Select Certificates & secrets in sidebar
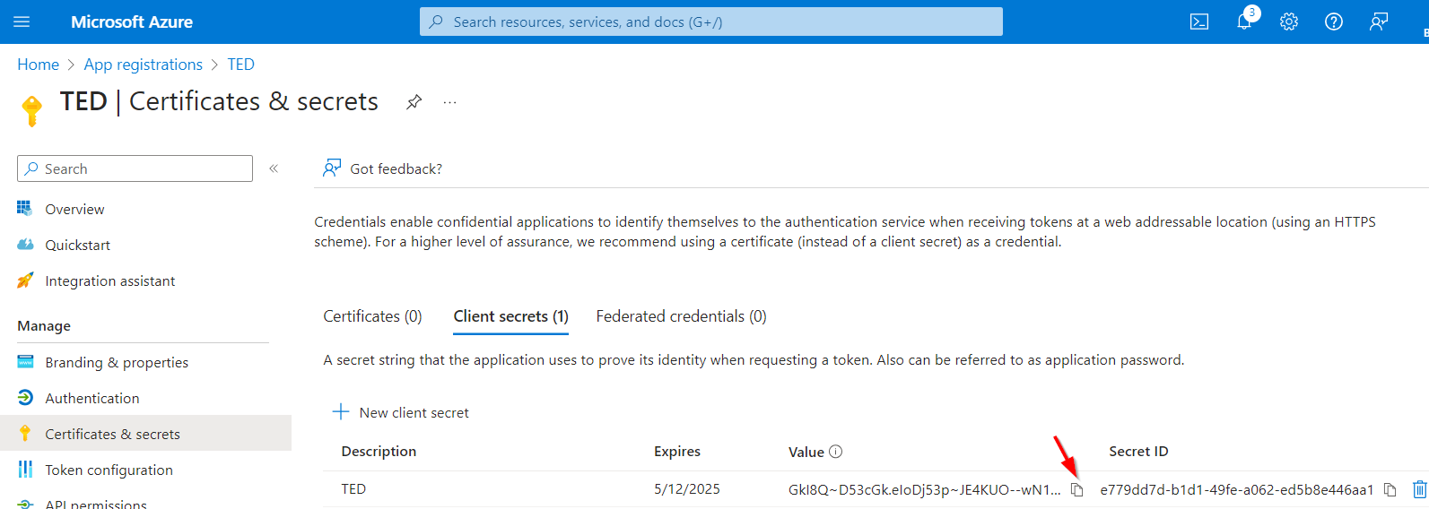 tap(145, 434)
